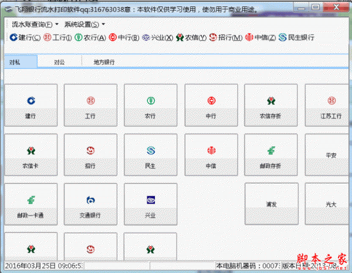Click 招行(M) in the toolbar
The image size is (352, 273).
226,37
